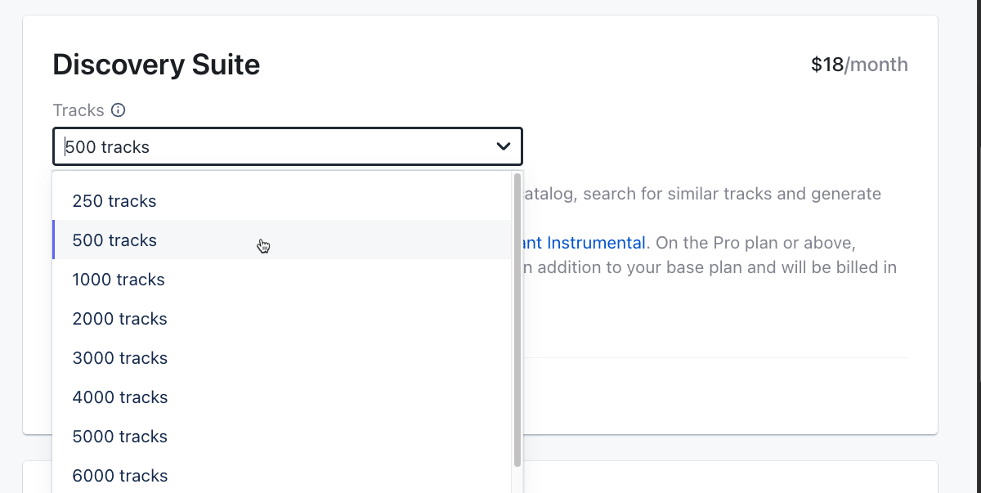Click the Tracks field label
The height and width of the screenshot is (493, 981).
pyautogui.click(x=78, y=110)
